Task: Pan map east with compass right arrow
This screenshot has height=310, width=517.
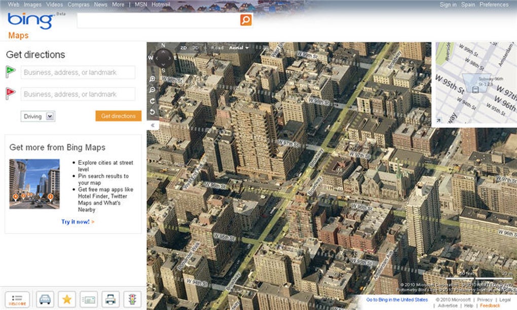Action: (x=169, y=58)
